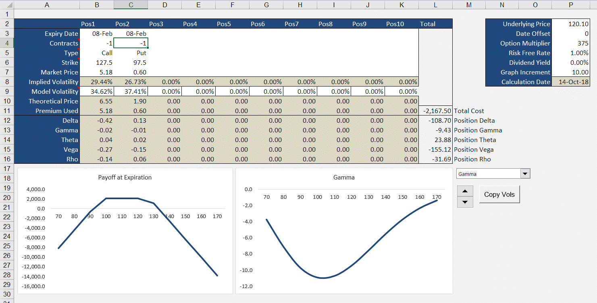Select Pos1 Type cell containing Call
This screenshot has height=303, width=597.
(97, 53)
